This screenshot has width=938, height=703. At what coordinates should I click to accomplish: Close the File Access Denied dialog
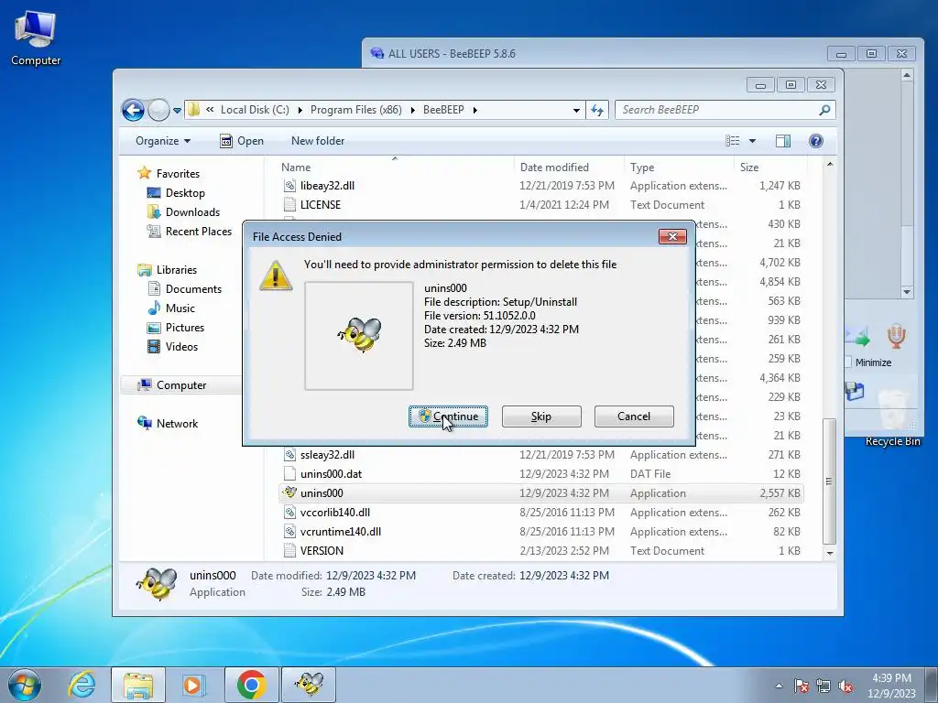pyautogui.click(x=672, y=237)
